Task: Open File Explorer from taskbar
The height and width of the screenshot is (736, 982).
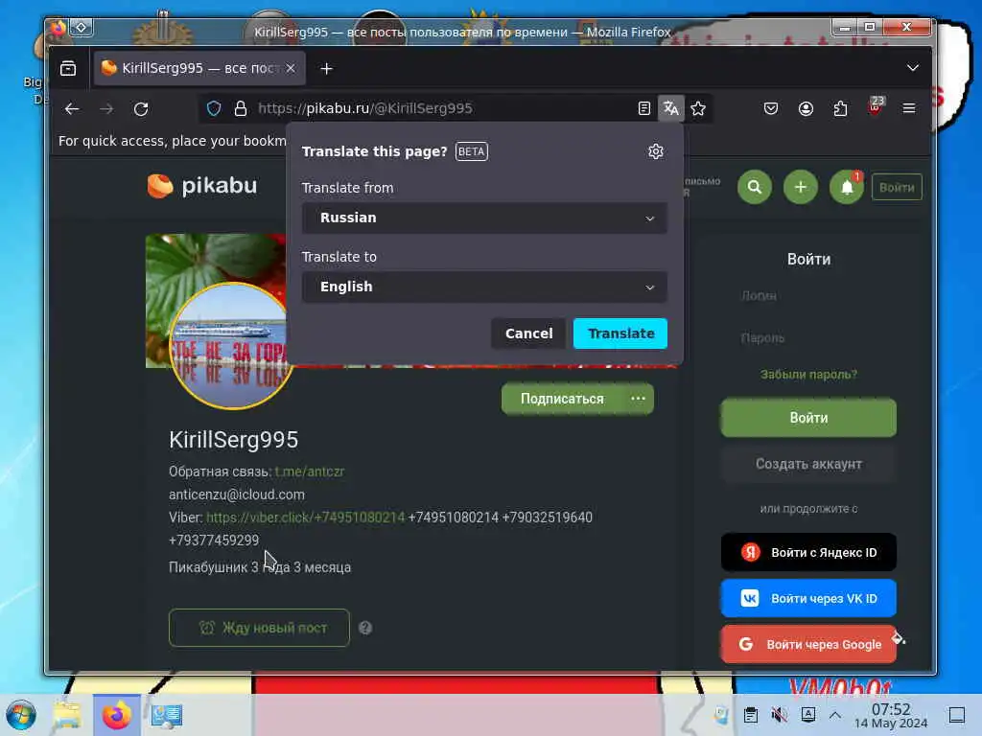Action: [67, 715]
